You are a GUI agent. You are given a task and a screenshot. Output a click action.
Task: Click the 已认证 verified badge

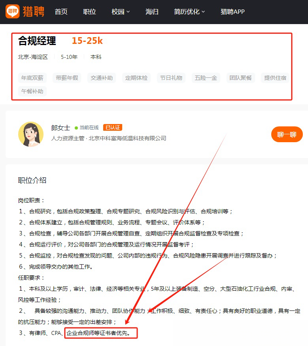pos(113,128)
